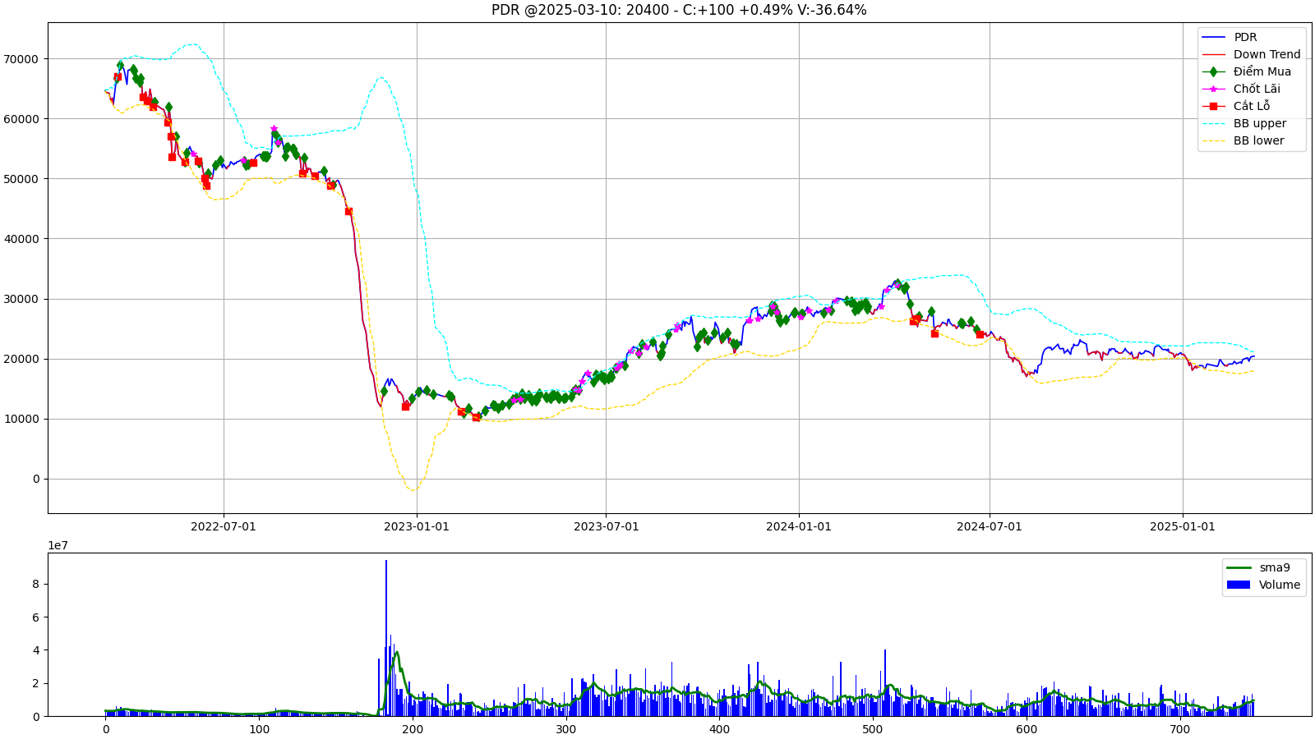Click the 1e7 volume scale label
Viewport: 1315px width, 739px height.
click(58, 545)
